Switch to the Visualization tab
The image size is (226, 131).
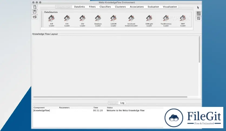point(170,7)
